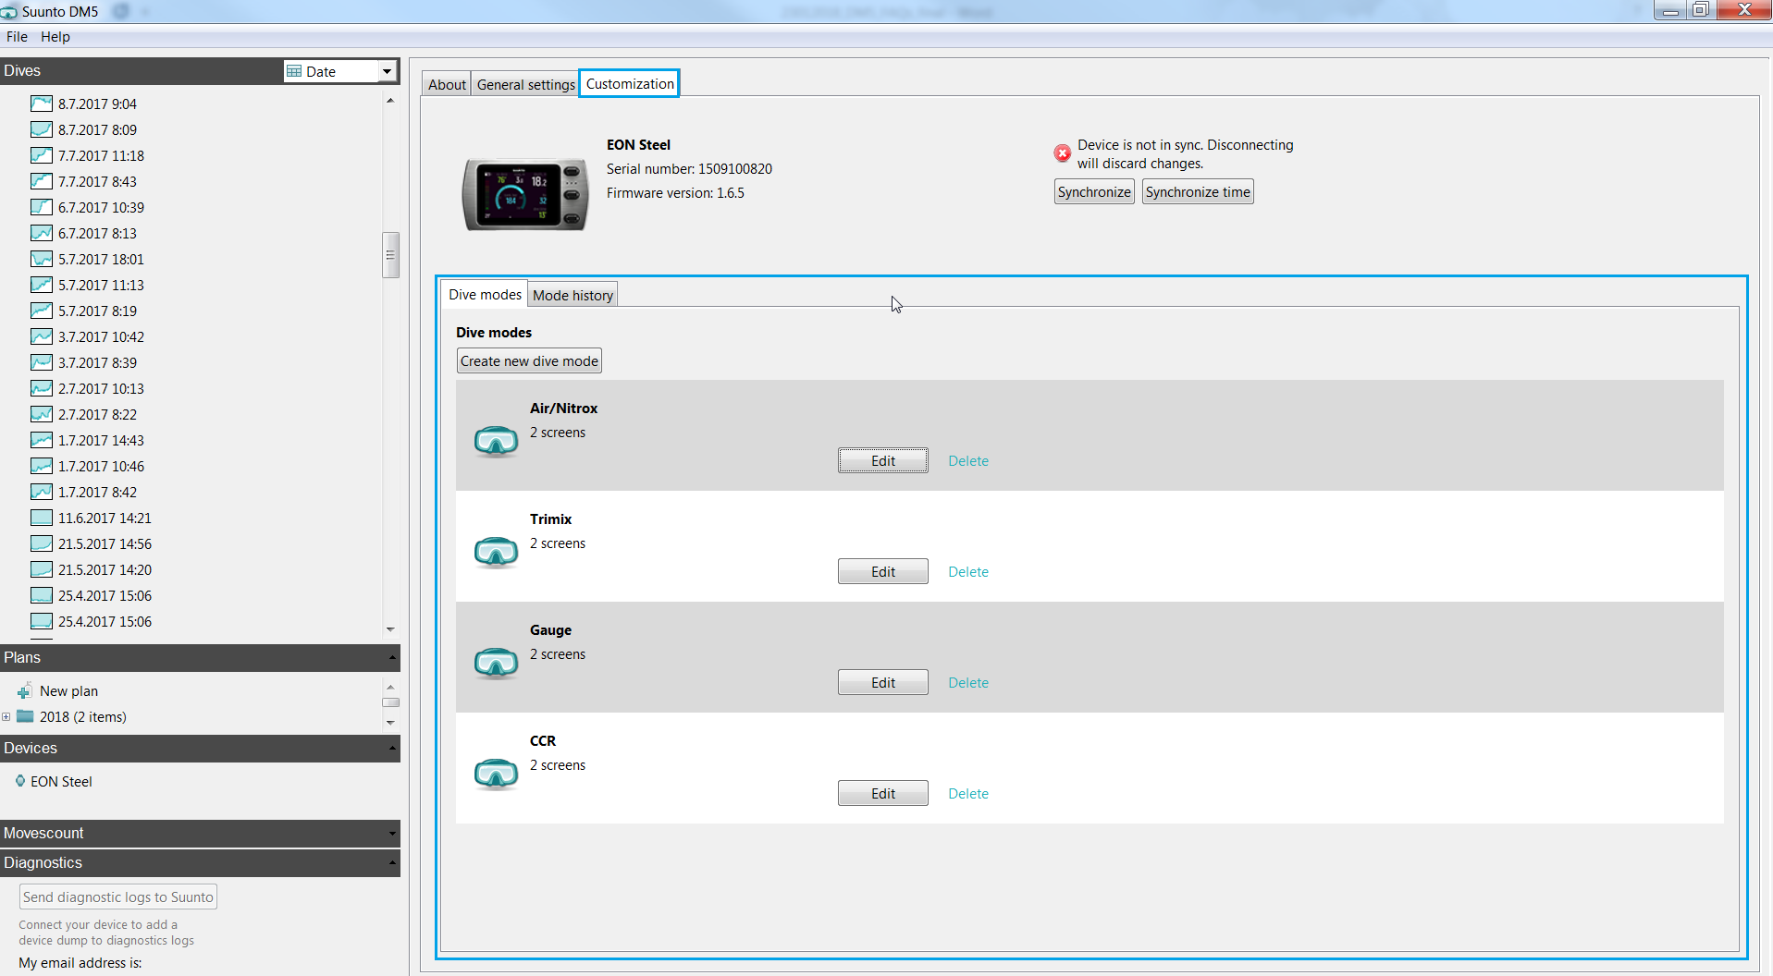
Task: Click the Trimix dive mask icon
Action: 496,552
